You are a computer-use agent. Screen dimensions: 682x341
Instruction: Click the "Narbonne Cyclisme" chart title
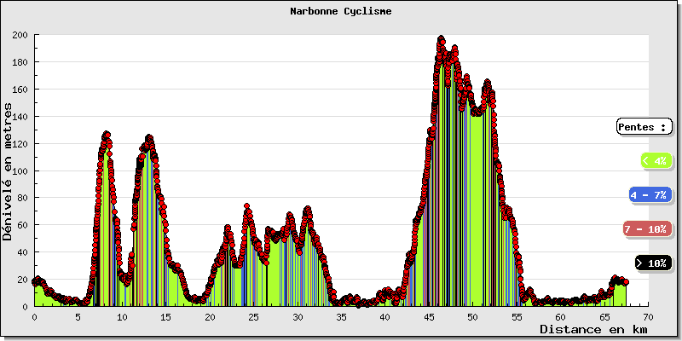341,12
